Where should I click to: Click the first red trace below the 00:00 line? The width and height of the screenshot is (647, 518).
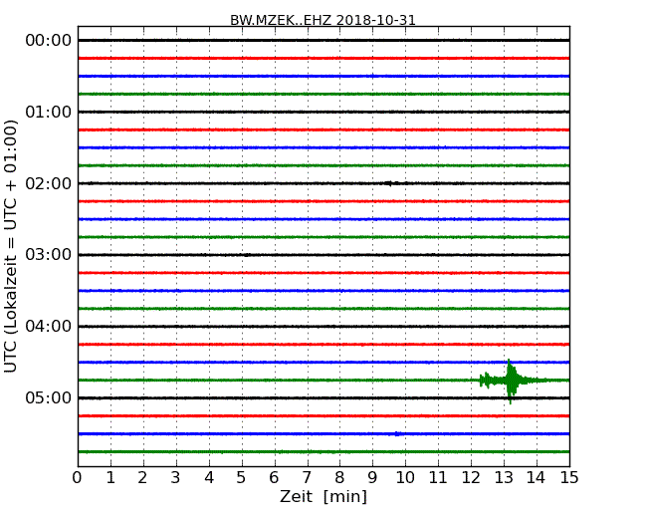tap(323, 58)
